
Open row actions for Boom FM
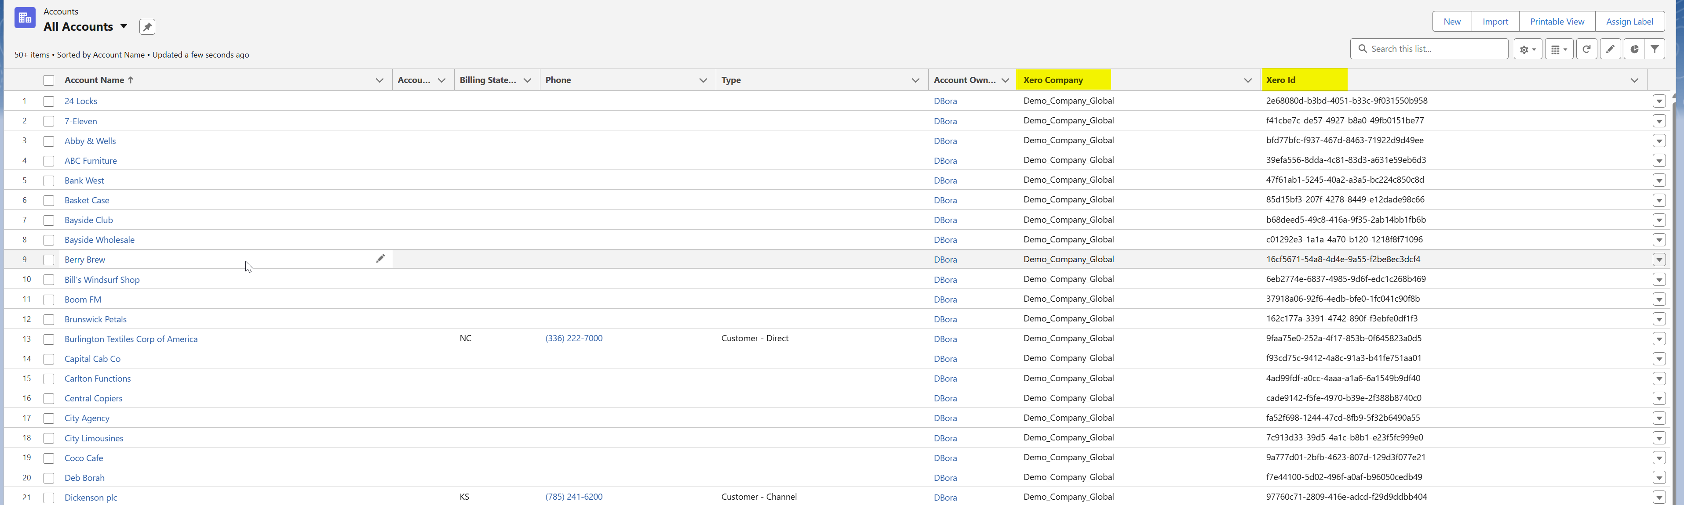coord(1659,299)
